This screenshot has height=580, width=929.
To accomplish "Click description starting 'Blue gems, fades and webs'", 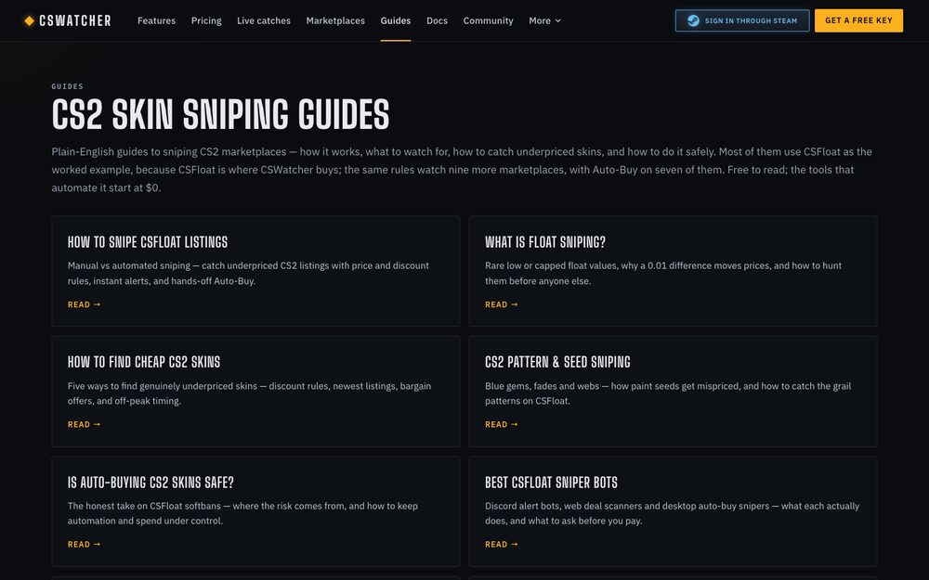I will 668,393.
